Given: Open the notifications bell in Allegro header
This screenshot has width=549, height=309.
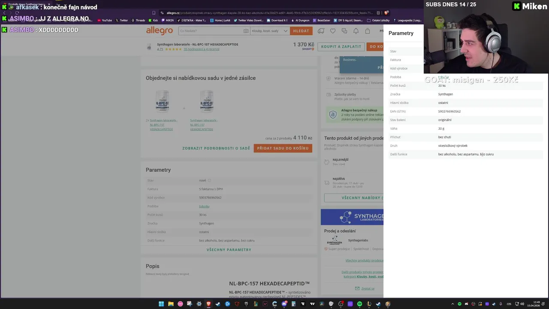Looking at the screenshot, I should click(x=356, y=31).
